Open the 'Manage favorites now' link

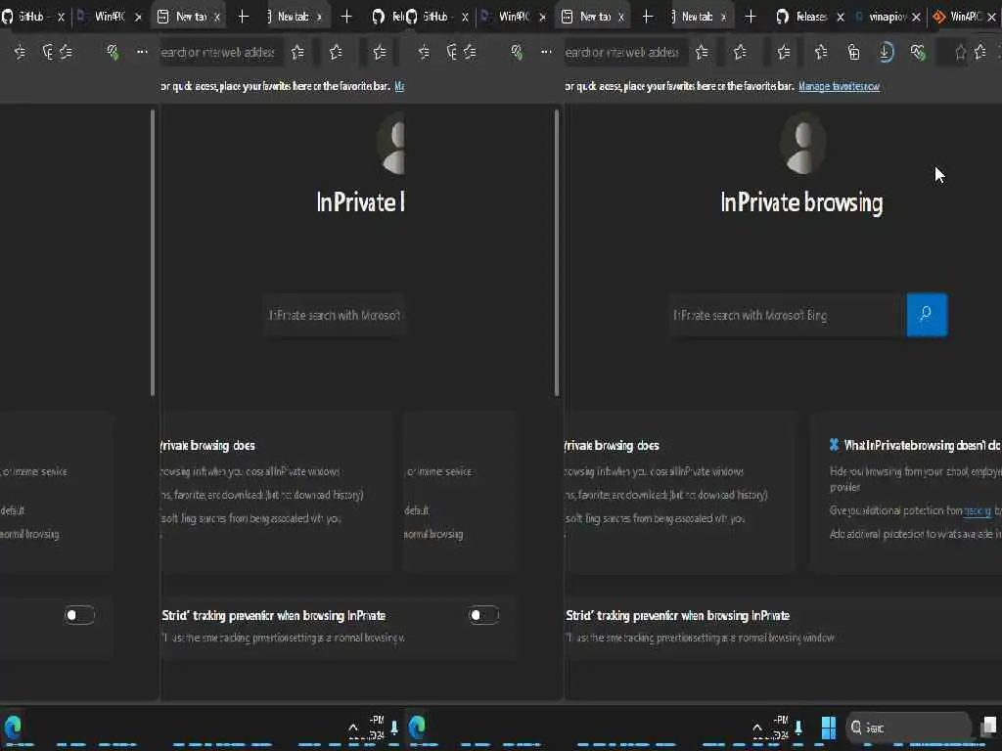coord(839,86)
